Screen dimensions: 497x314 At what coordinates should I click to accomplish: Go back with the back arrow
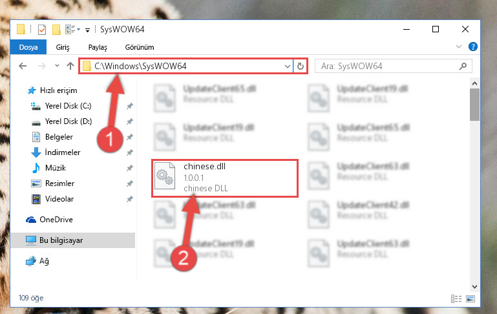tap(23, 66)
